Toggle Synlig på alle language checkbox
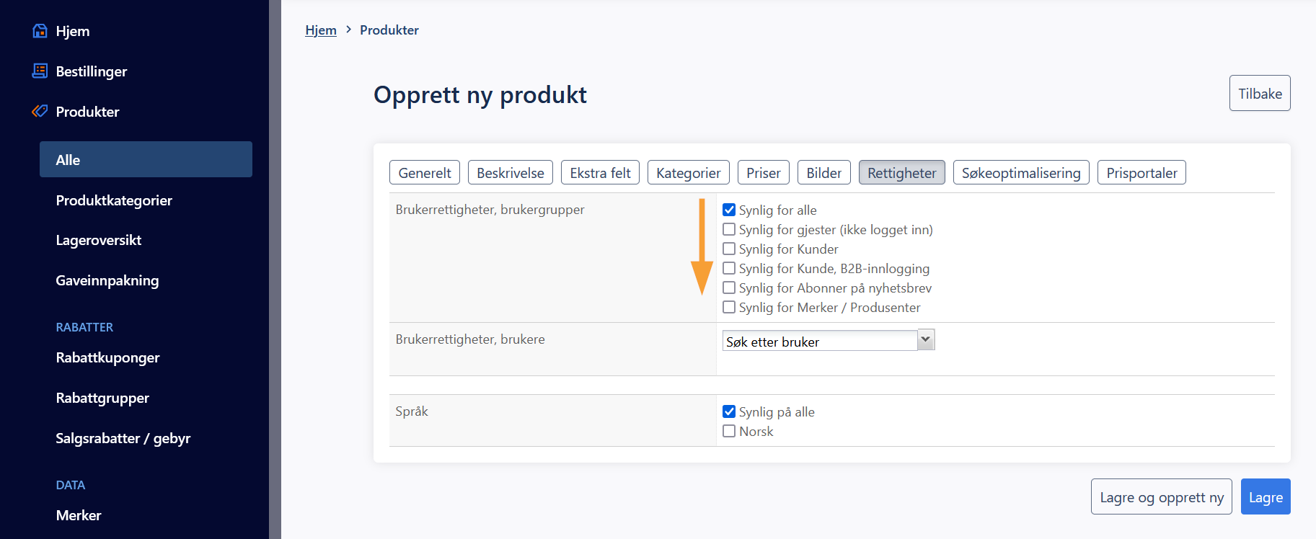 coord(729,411)
